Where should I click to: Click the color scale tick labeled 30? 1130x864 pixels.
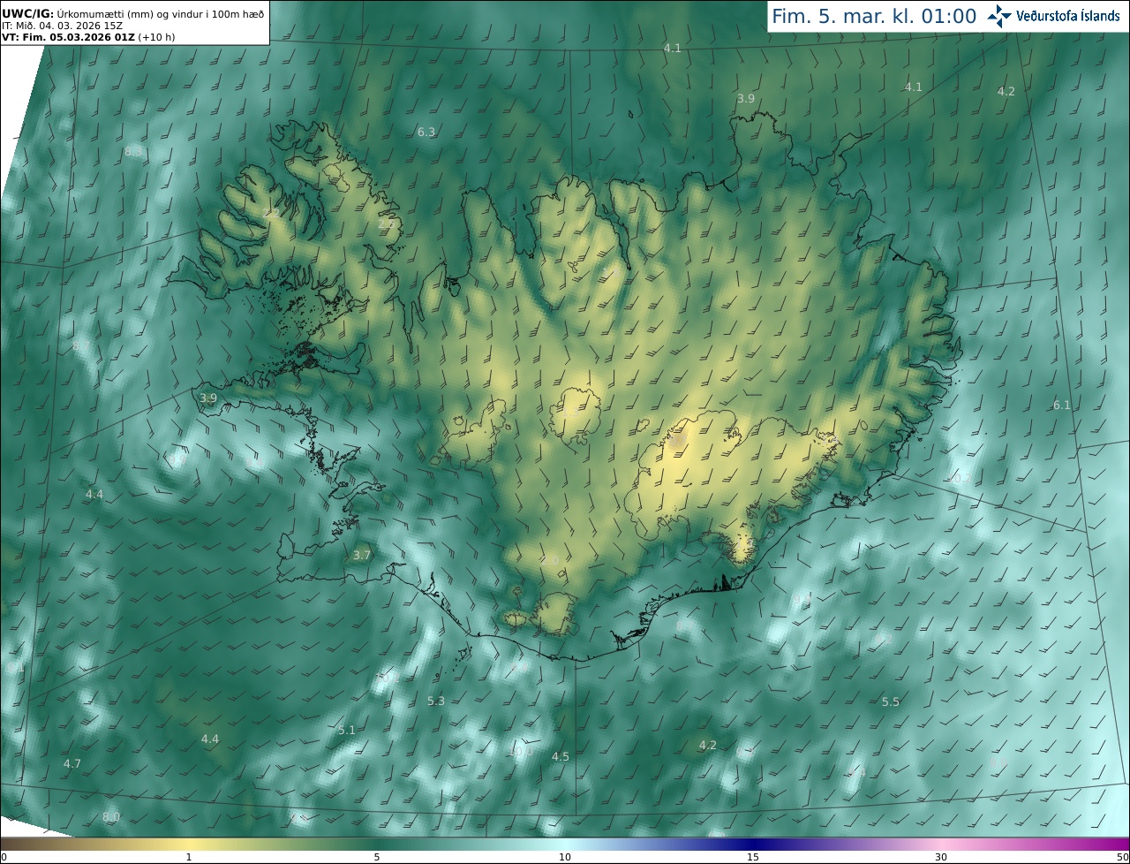(x=941, y=858)
